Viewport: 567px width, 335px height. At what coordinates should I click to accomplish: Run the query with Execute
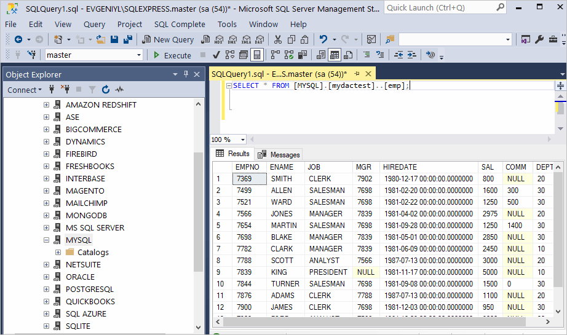[172, 55]
